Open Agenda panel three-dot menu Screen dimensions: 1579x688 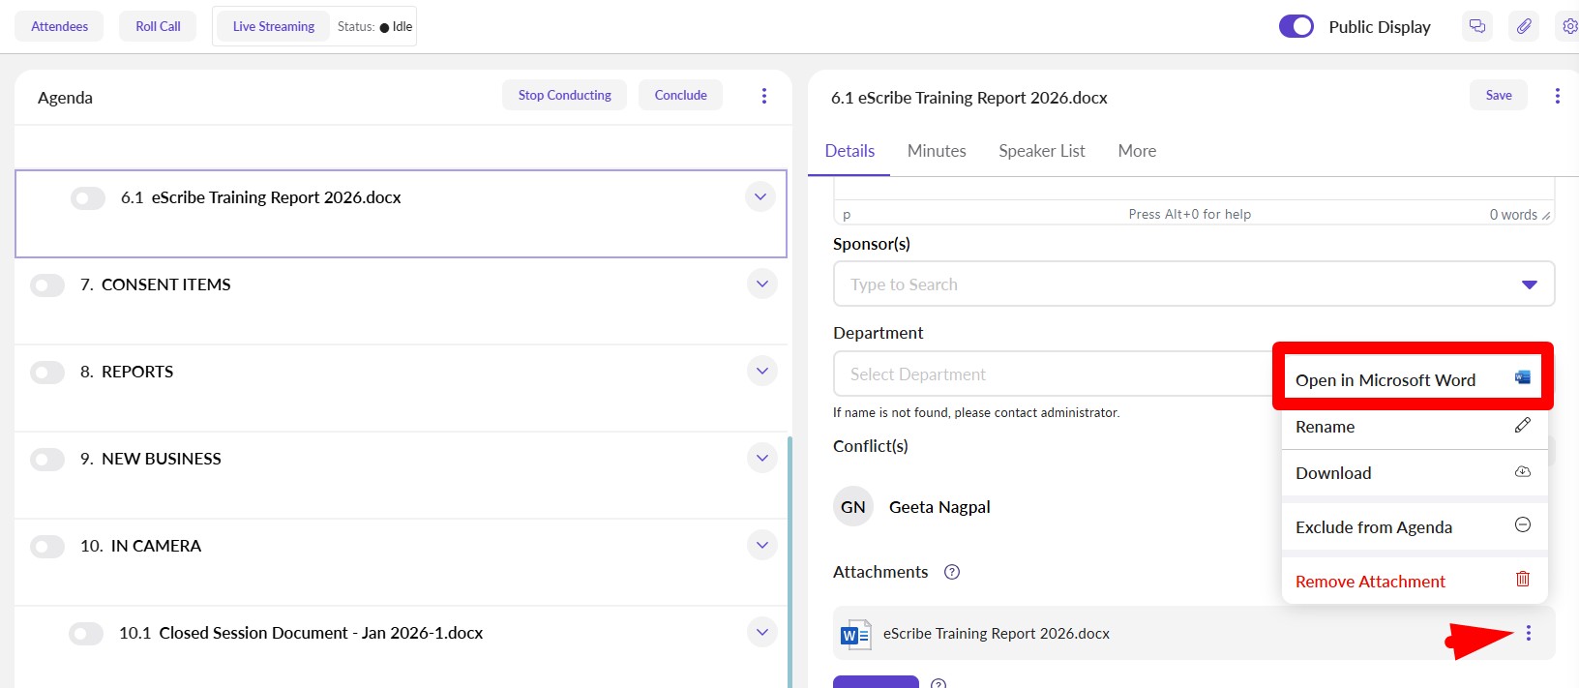(764, 95)
